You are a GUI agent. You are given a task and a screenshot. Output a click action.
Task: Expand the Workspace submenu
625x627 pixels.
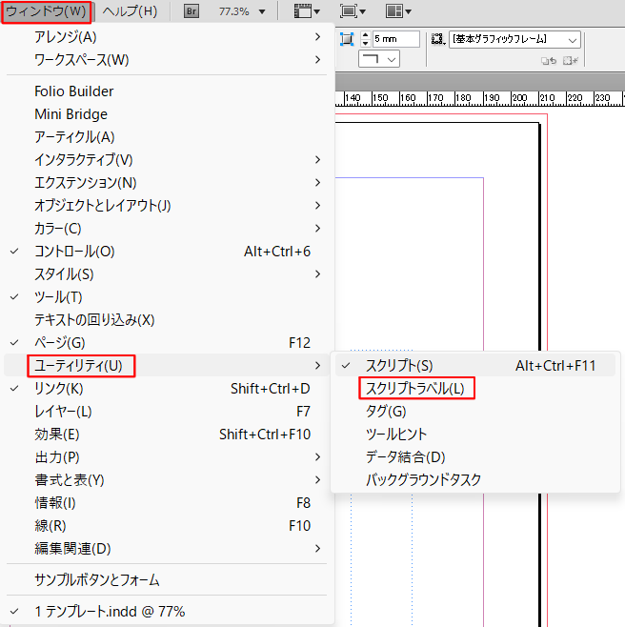tap(81, 60)
